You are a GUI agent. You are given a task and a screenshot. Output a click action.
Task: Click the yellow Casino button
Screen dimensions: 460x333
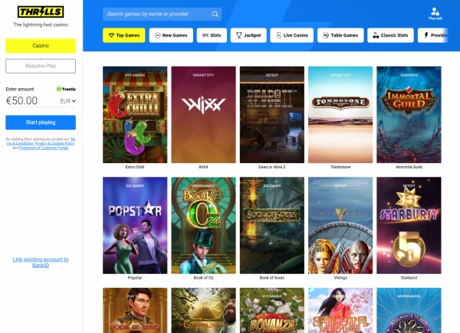click(x=41, y=46)
